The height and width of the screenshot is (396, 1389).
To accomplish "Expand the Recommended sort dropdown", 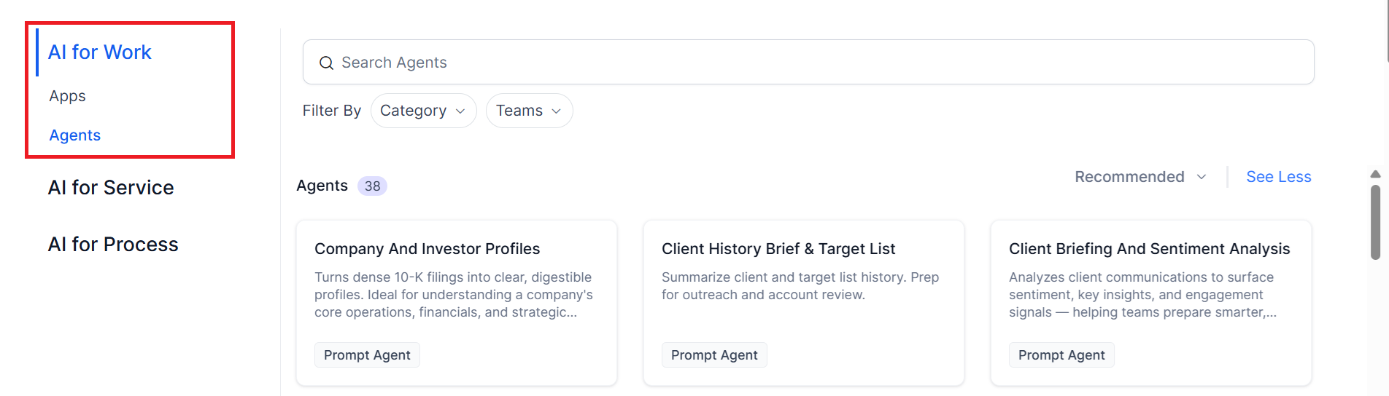I will (1140, 177).
